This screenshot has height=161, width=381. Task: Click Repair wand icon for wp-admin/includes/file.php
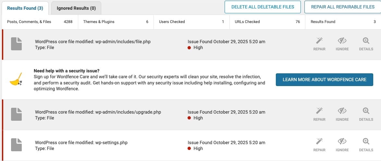click(x=319, y=41)
